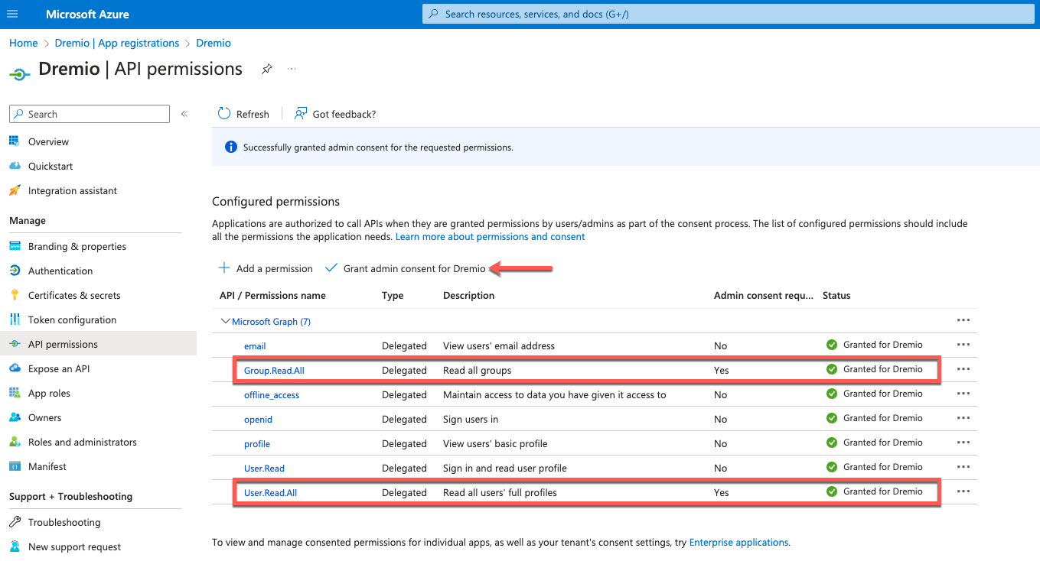Open ellipsis menu for Microsoft Graph group row

pos(963,322)
